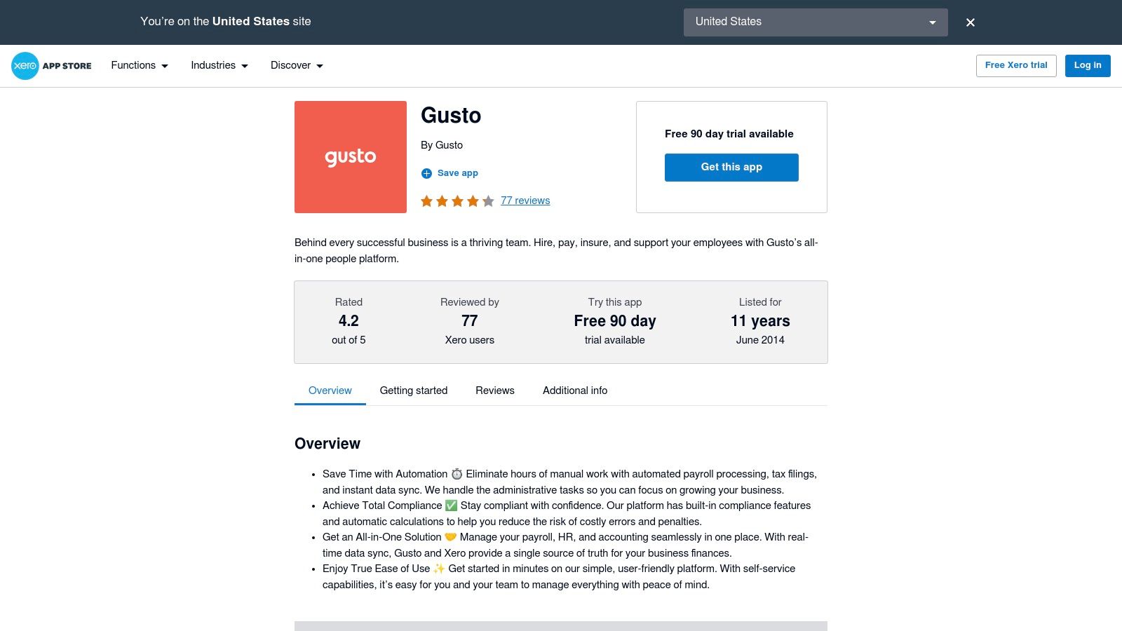The image size is (1122, 631).
Task: Click the Save app link text
Action: tap(458, 173)
